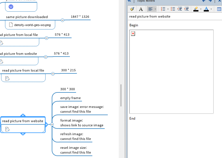Click the WordPress hyperlink icon in topic
Screen dimensions: 222x158
[x=11, y=7]
